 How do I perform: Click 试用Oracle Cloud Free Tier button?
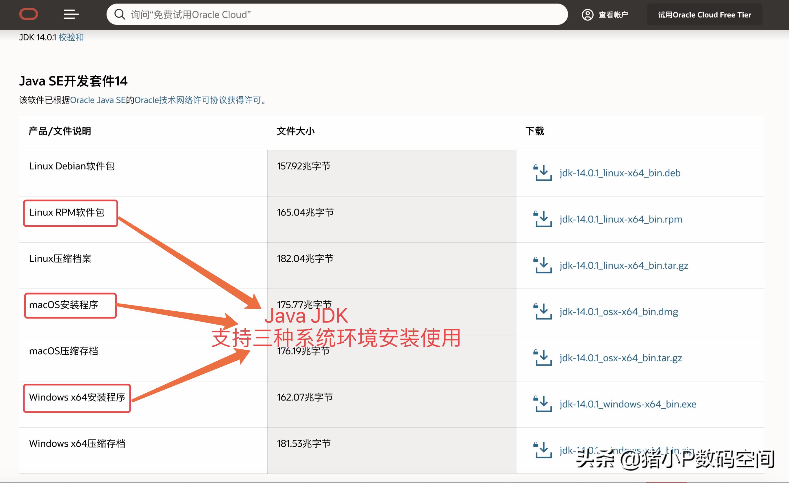click(x=704, y=14)
